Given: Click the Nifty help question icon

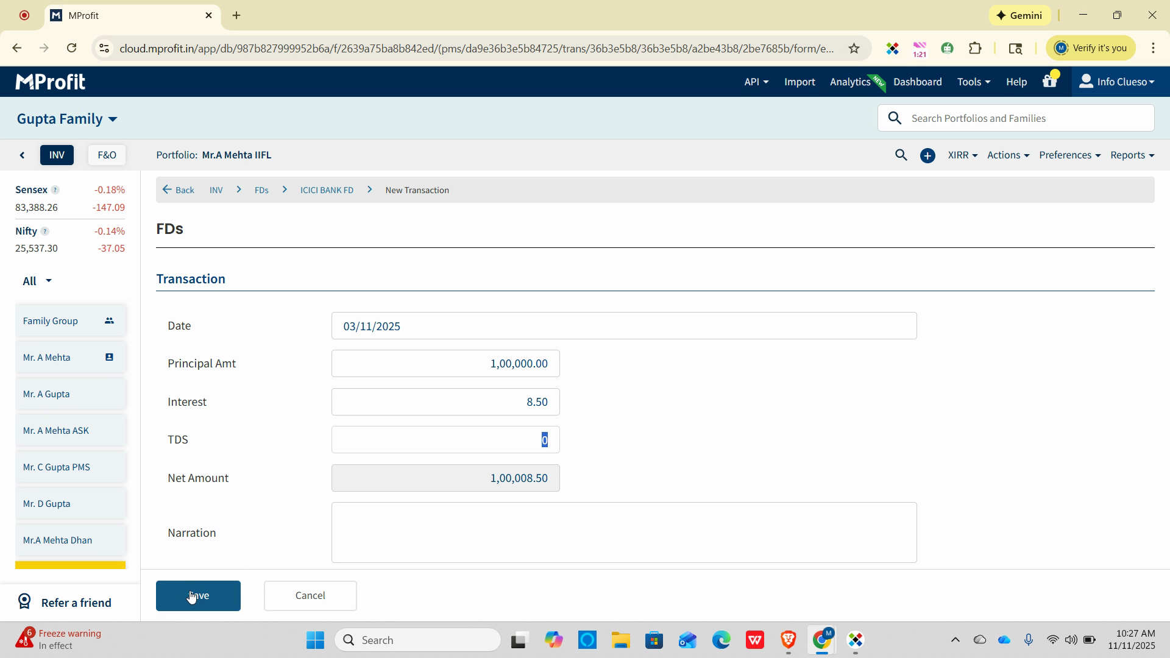Looking at the screenshot, I should tap(44, 232).
